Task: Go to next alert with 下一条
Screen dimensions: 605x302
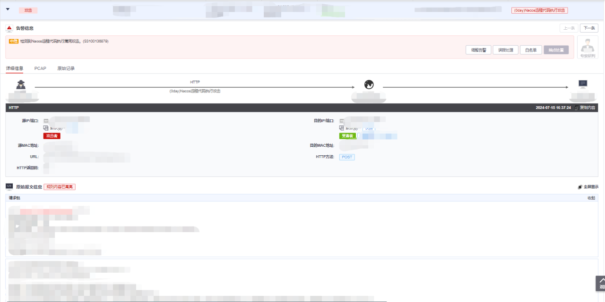Action: [589, 28]
